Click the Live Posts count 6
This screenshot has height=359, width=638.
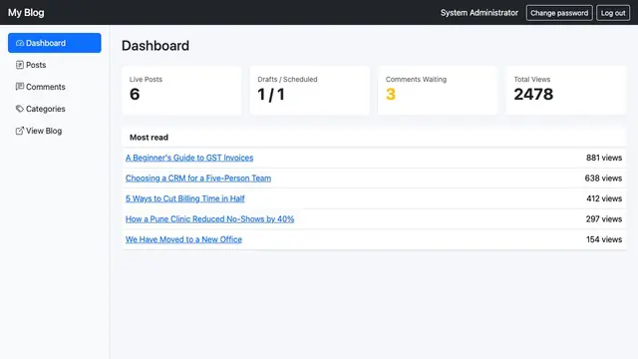tap(135, 95)
